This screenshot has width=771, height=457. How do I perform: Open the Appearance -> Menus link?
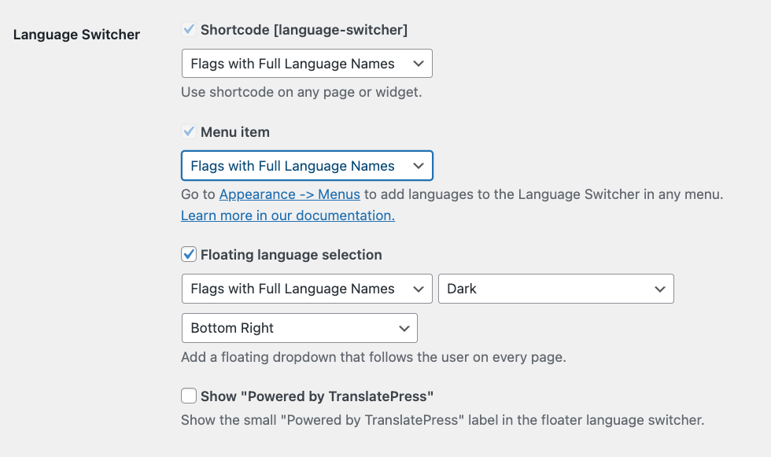290,194
